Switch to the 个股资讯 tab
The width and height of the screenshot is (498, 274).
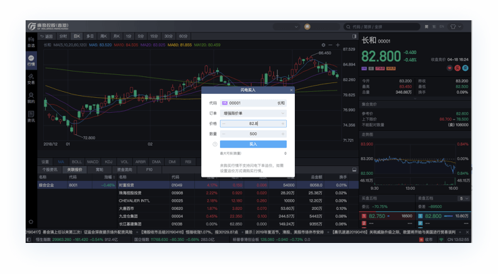pos(50,169)
